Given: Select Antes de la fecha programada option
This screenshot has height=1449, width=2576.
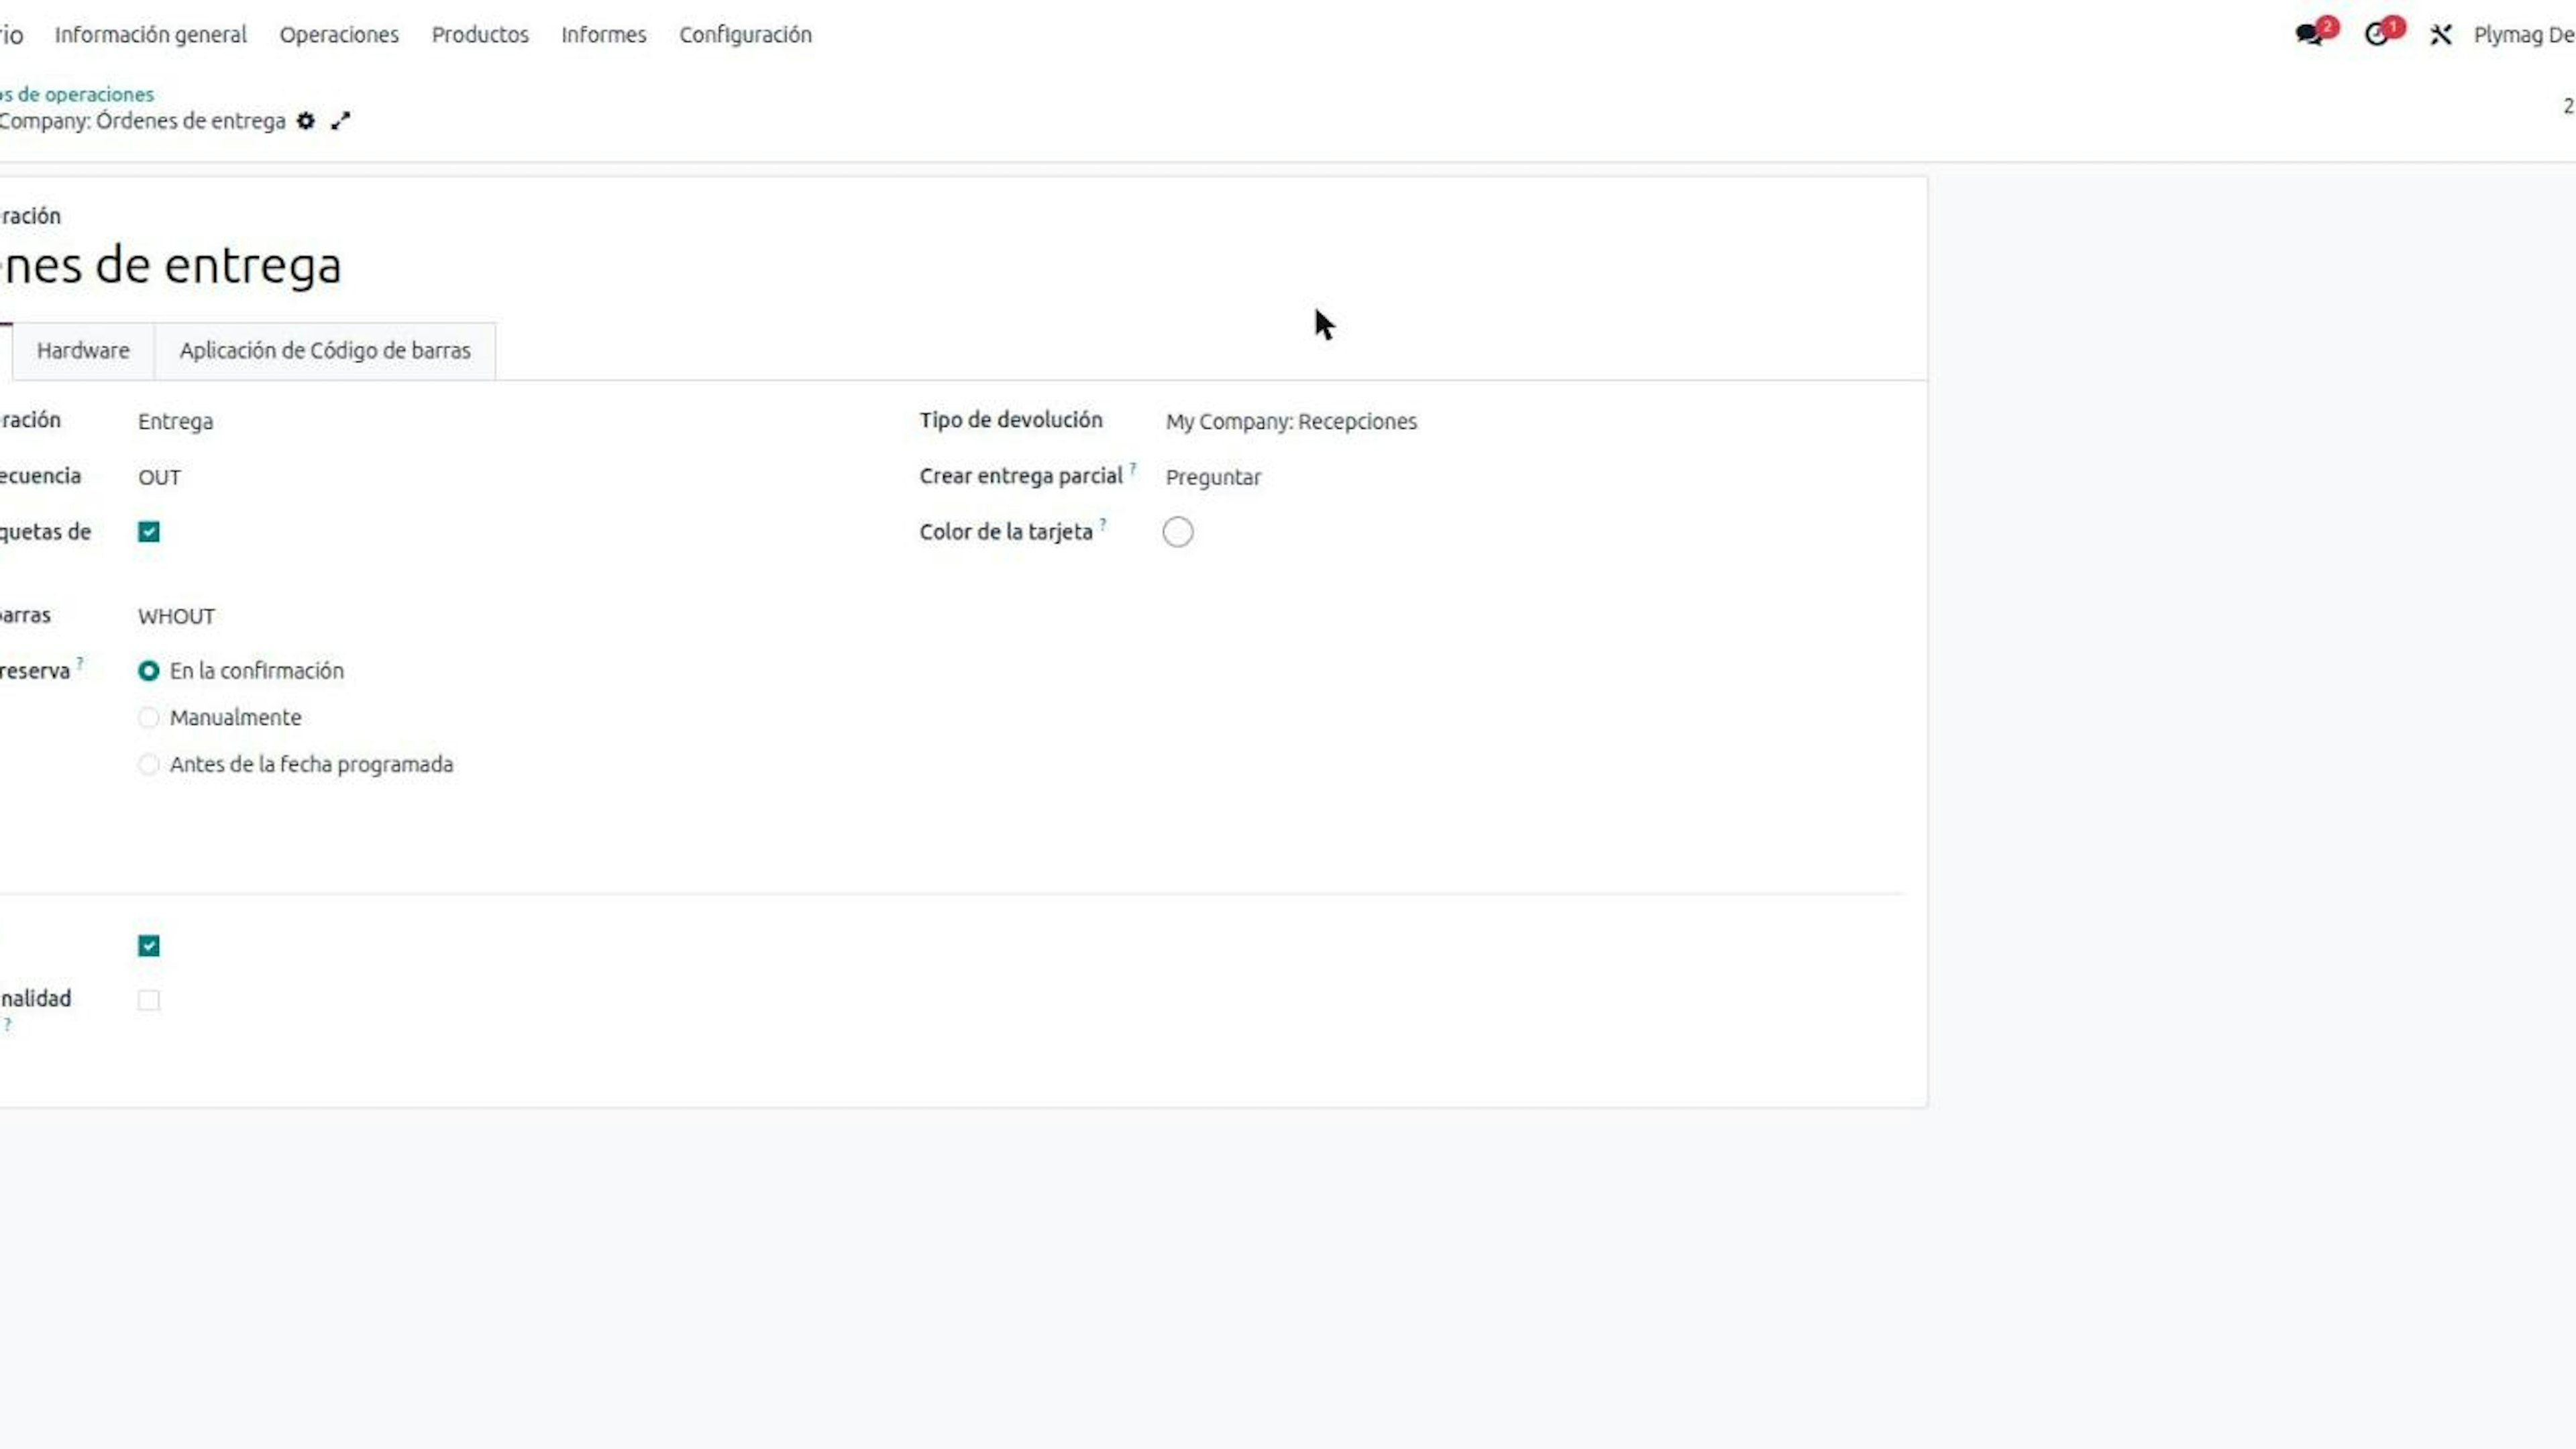Looking at the screenshot, I should coord(149,765).
